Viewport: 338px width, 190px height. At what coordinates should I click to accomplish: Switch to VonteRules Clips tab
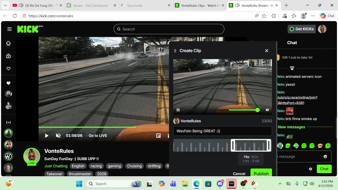199,6
